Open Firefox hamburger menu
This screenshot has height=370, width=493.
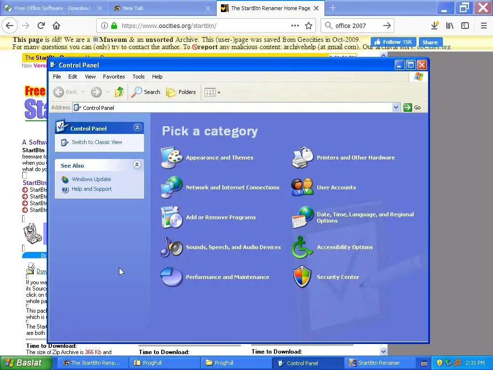tap(484, 26)
